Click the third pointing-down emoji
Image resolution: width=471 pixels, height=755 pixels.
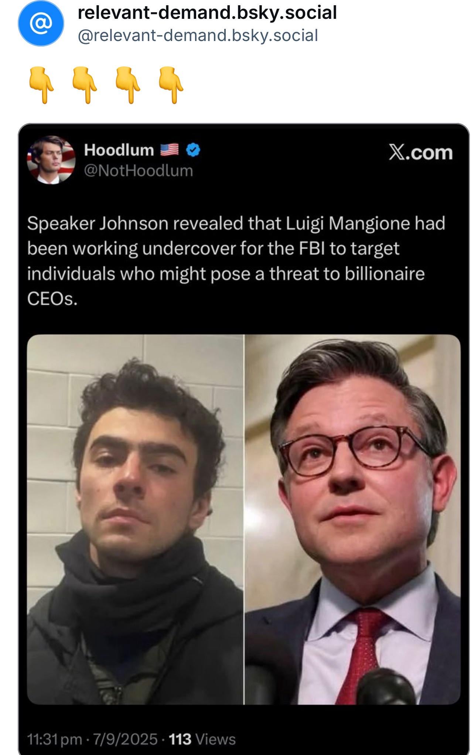(x=128, y=85)
